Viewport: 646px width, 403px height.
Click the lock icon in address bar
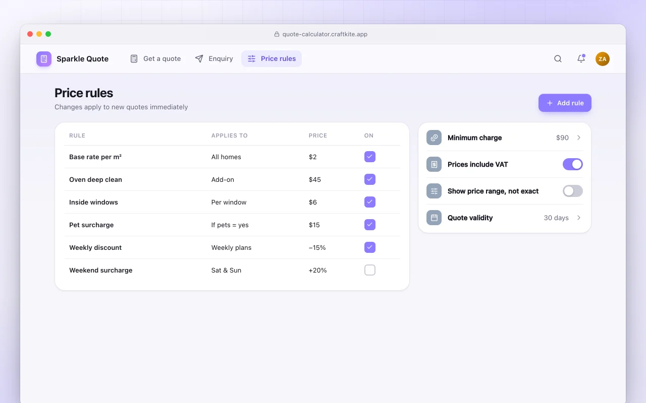(x=277, y=34)
